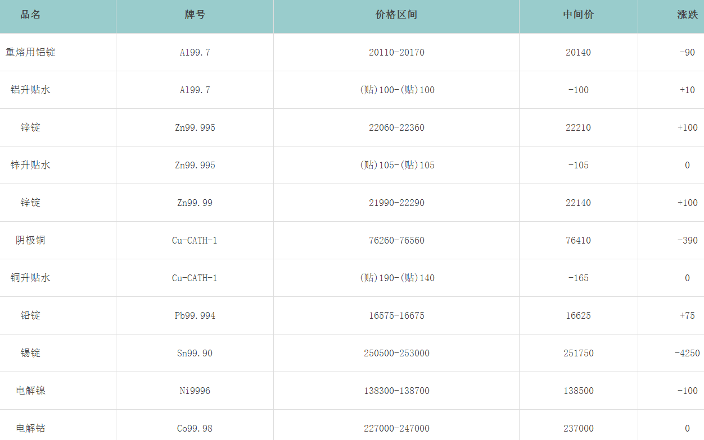Image resolution: width=704 pixels, height=440 pixels.
Task: Open the 铜升贴水 product entry
Action: pyautogui.click(x=30, y=278)
